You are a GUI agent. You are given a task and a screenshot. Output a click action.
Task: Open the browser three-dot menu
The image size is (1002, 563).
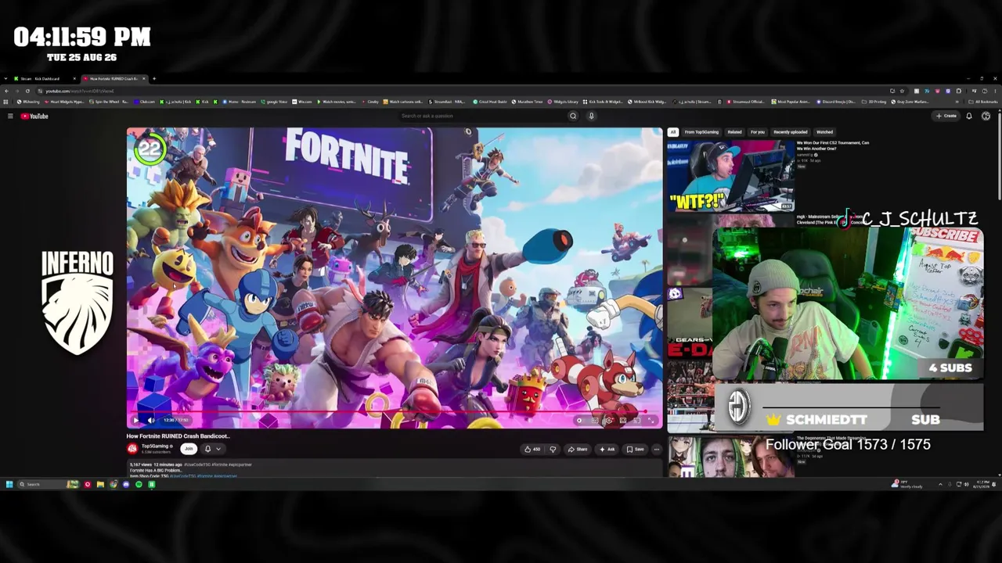996,91
